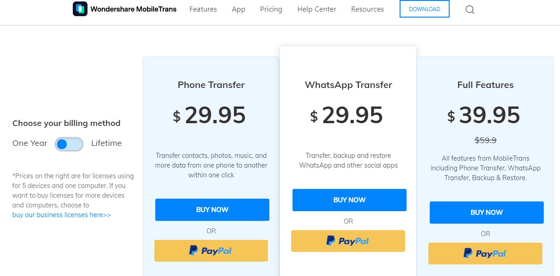Open the business licenses link

(x=61, y=214)
